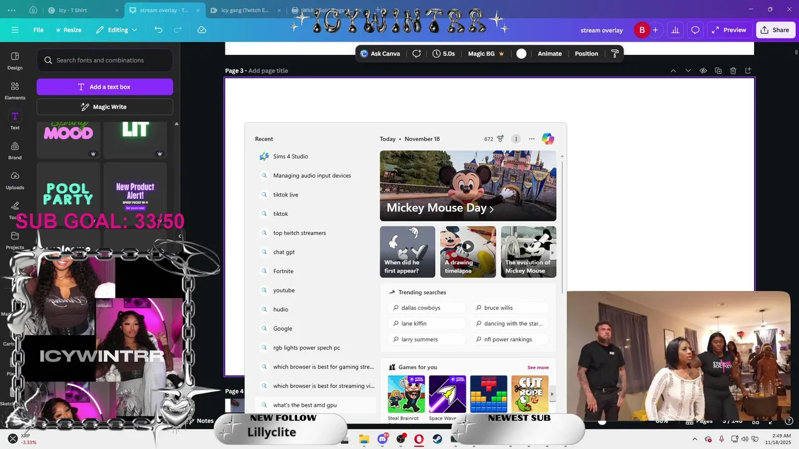Image resolution: width=799 pixels, height=449 pixels.
Task: Open the comments speech bubble
Action: [x=695, y=30]
